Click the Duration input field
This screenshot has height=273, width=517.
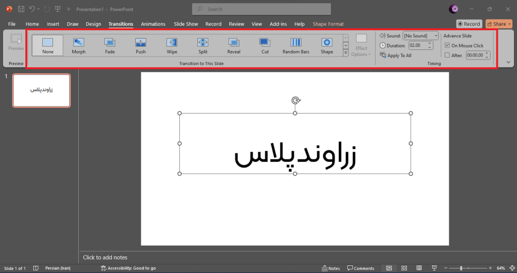[418, 45]
